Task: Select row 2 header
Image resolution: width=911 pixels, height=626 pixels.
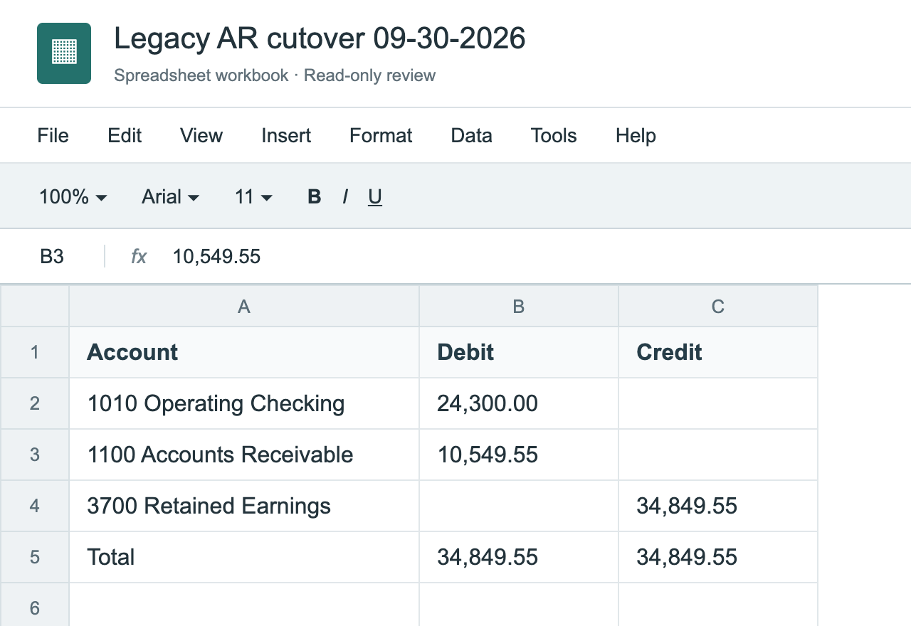Action: [35, 403]
